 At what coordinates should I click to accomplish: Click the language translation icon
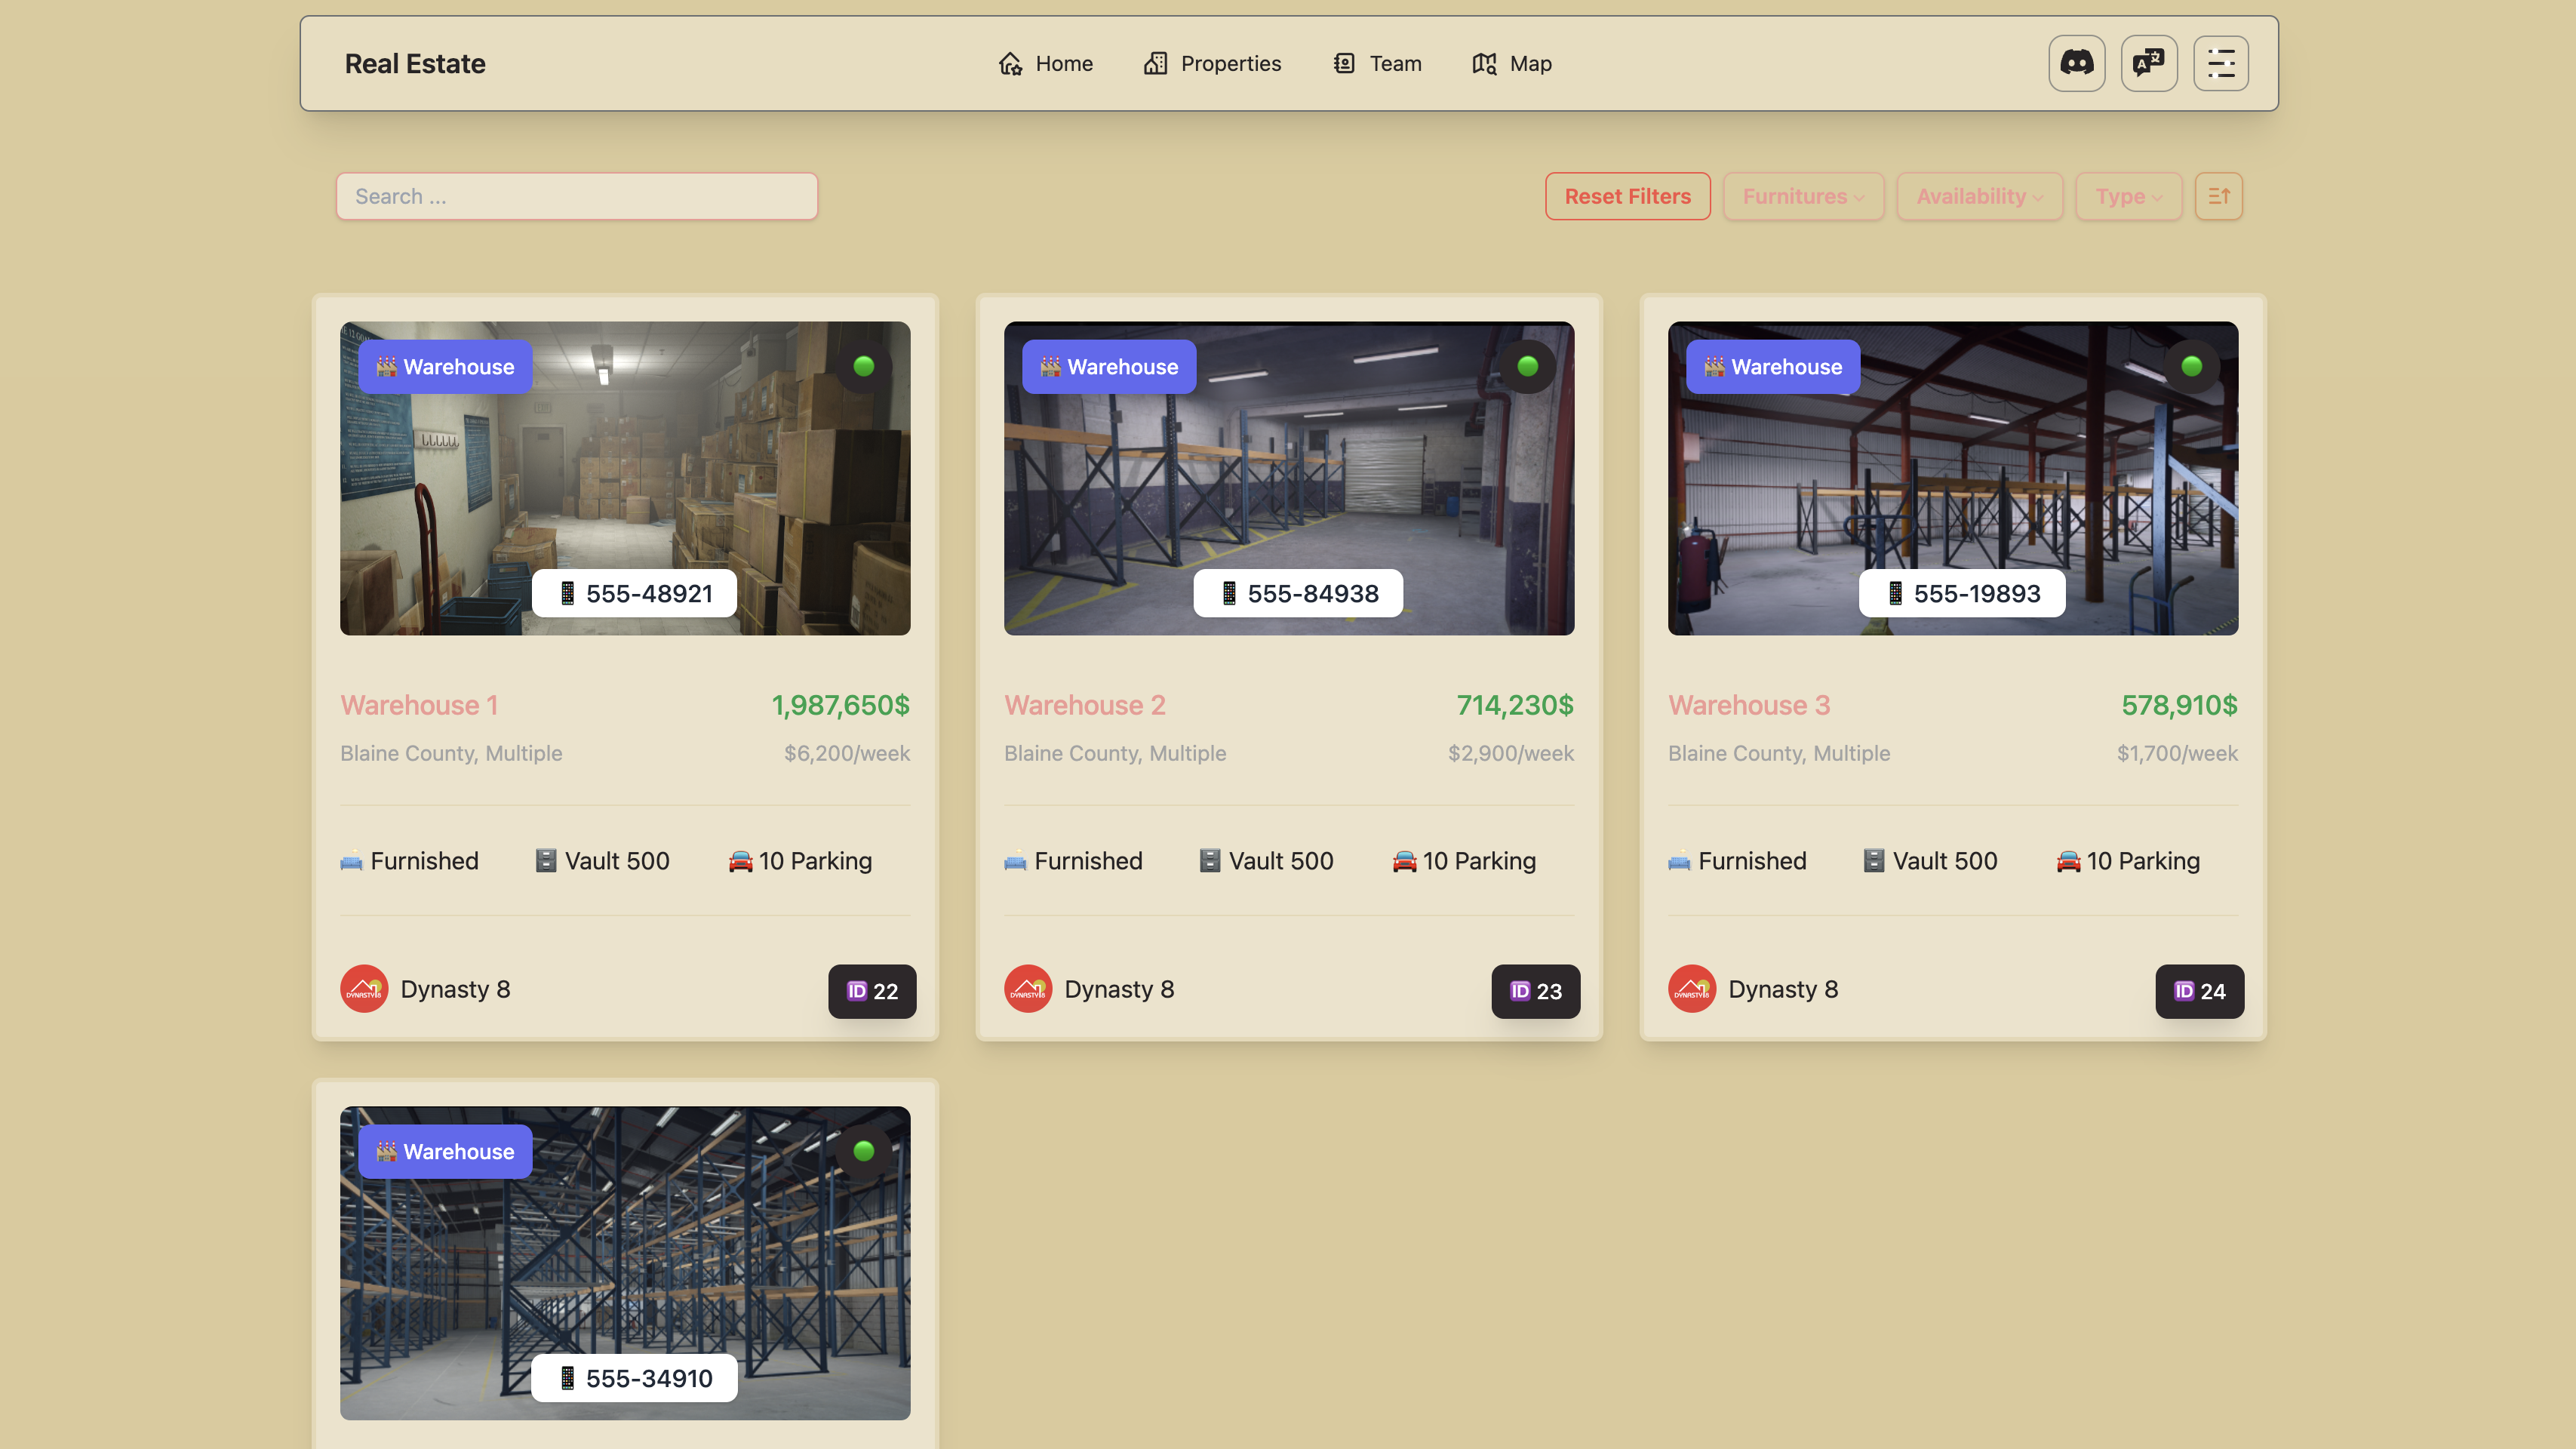click(x=2148, y=63)
